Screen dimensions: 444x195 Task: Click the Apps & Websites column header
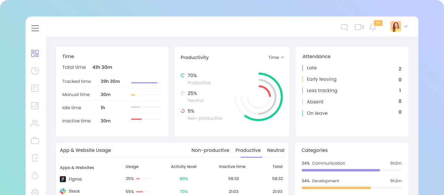(77, 168)
